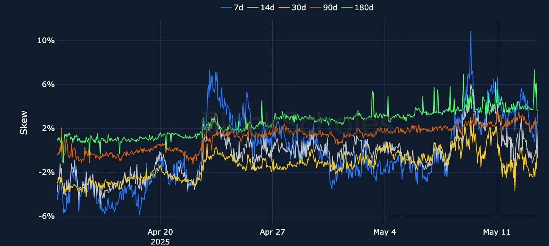This screenshot has height=246, width=549.
Task: Click the green line swatch beside 180d
Action: point(347,7)
